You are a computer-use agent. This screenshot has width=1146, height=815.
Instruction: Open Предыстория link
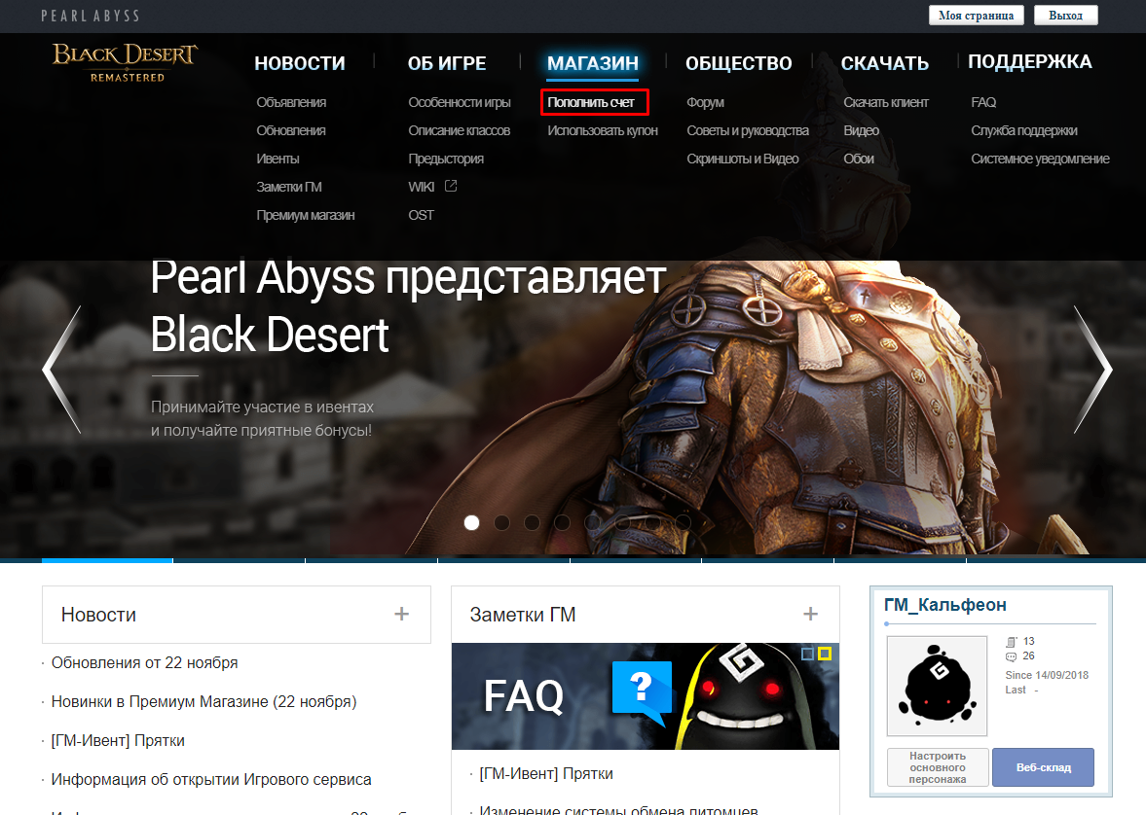point(446,159)
